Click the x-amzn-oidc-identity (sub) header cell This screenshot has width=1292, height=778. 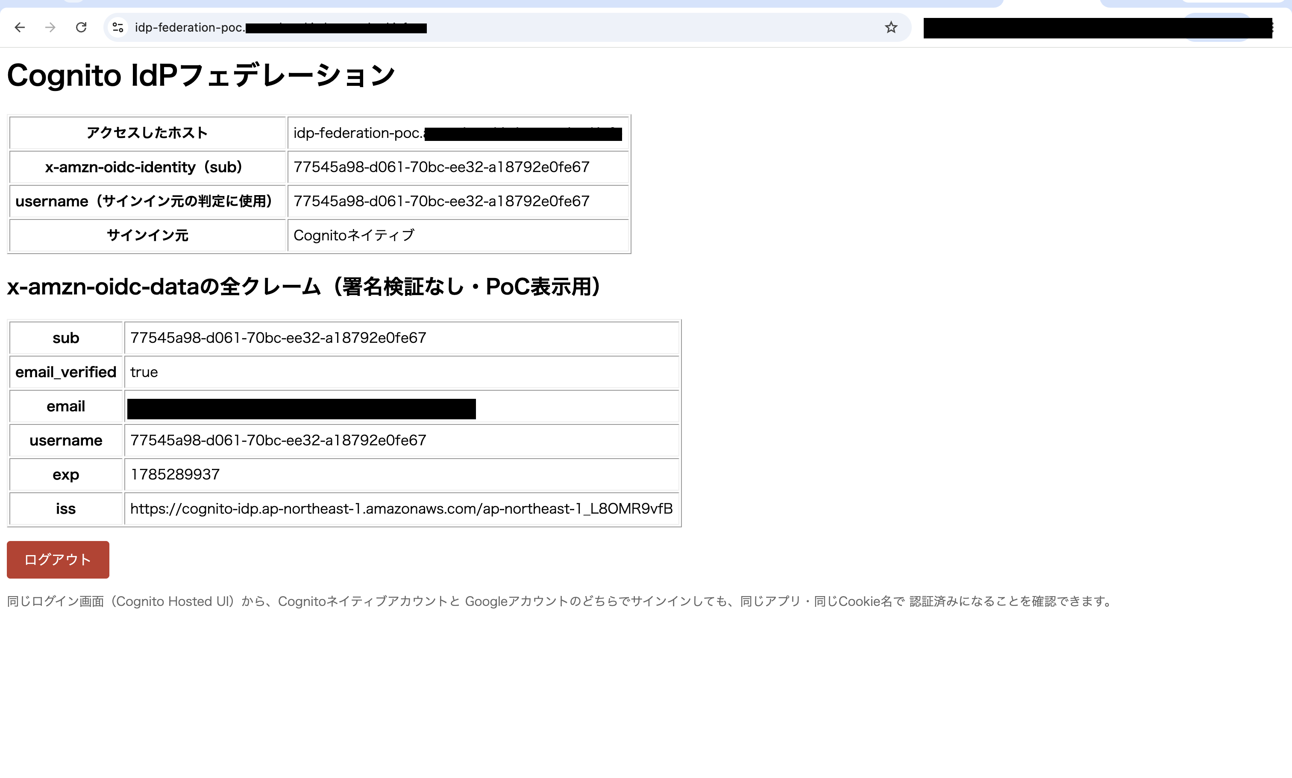[x=147, y=167]
